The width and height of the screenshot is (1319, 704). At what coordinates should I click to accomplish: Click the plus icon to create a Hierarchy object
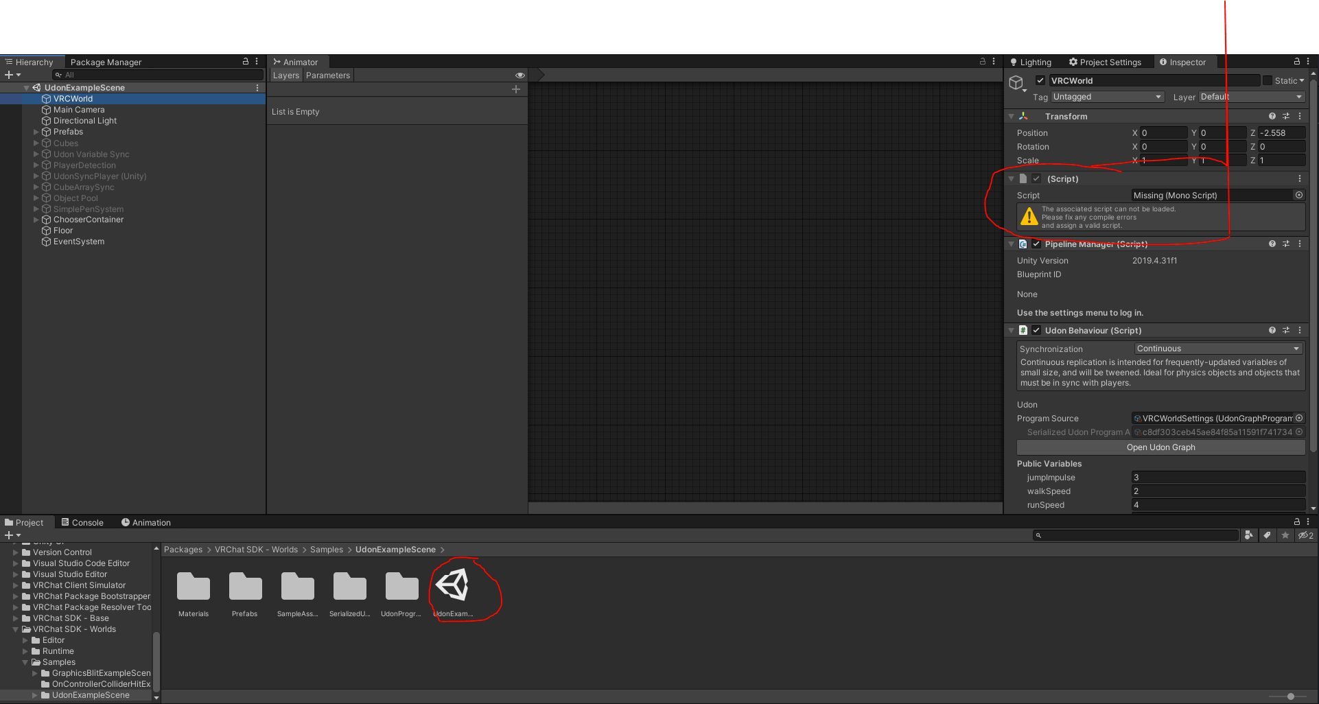point(8,74)
